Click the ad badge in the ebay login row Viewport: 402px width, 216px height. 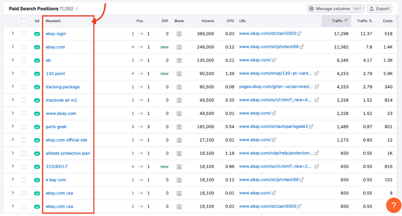coord(37,34)
